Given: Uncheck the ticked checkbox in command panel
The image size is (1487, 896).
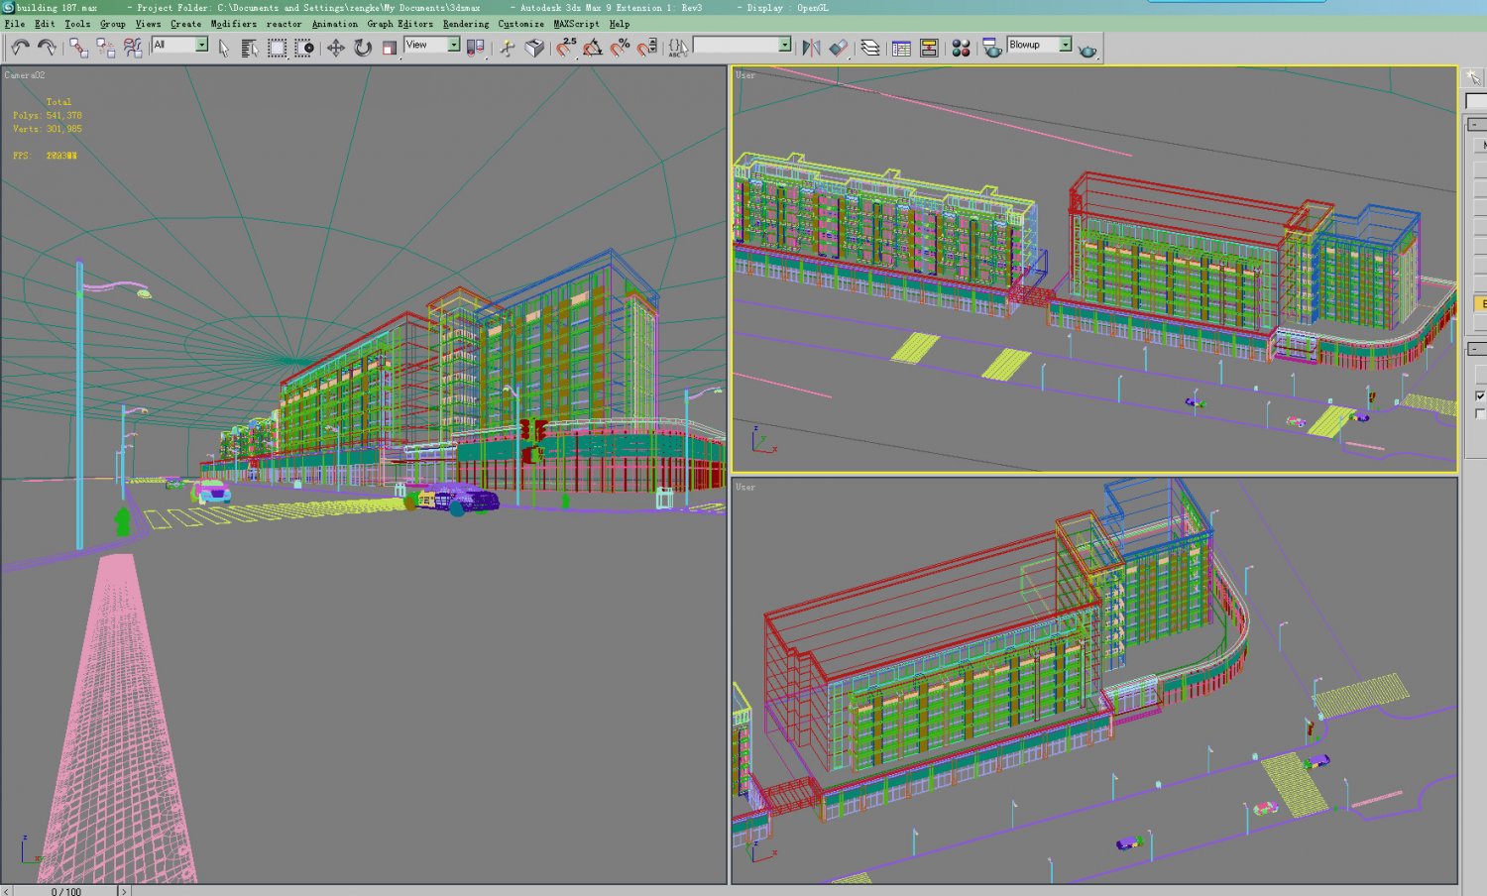Looking at the screenshot, I should 1480,395.
